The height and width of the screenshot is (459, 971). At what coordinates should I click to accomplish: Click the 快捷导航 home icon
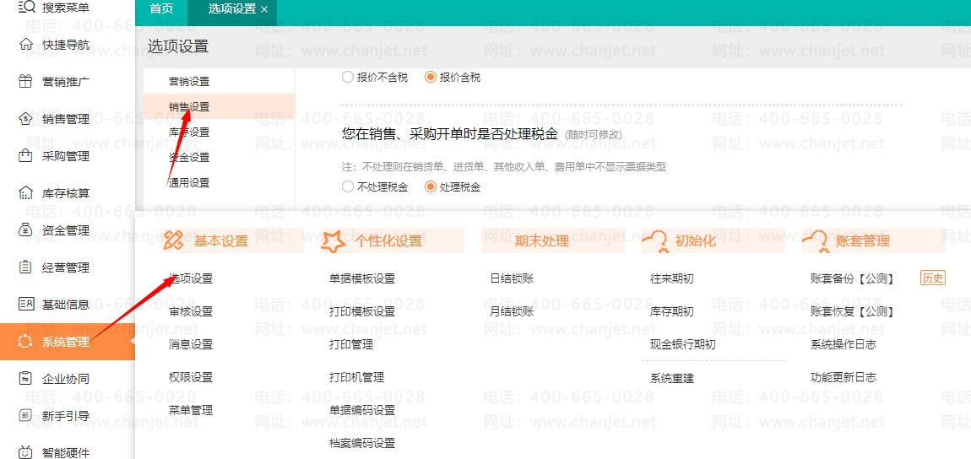(x=25, y=45)
